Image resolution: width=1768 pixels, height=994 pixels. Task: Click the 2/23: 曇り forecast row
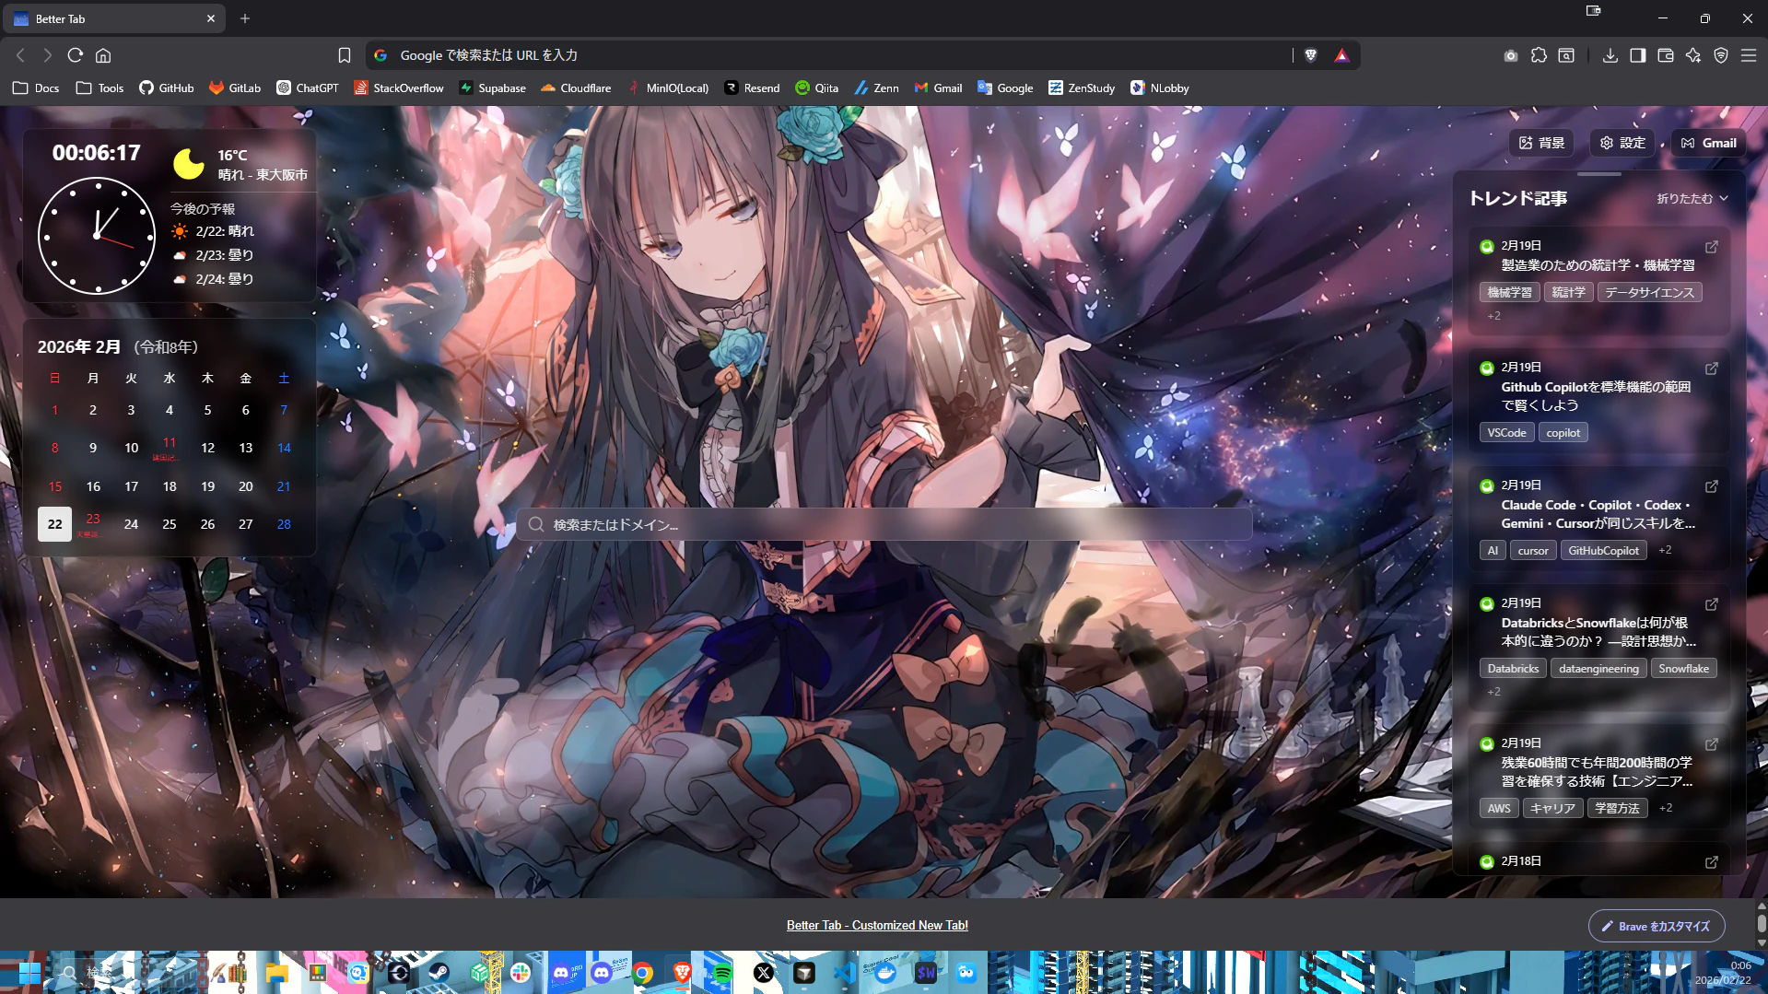coord(212,255)
